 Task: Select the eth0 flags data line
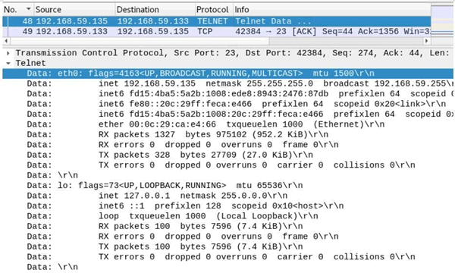click(227, 74)
